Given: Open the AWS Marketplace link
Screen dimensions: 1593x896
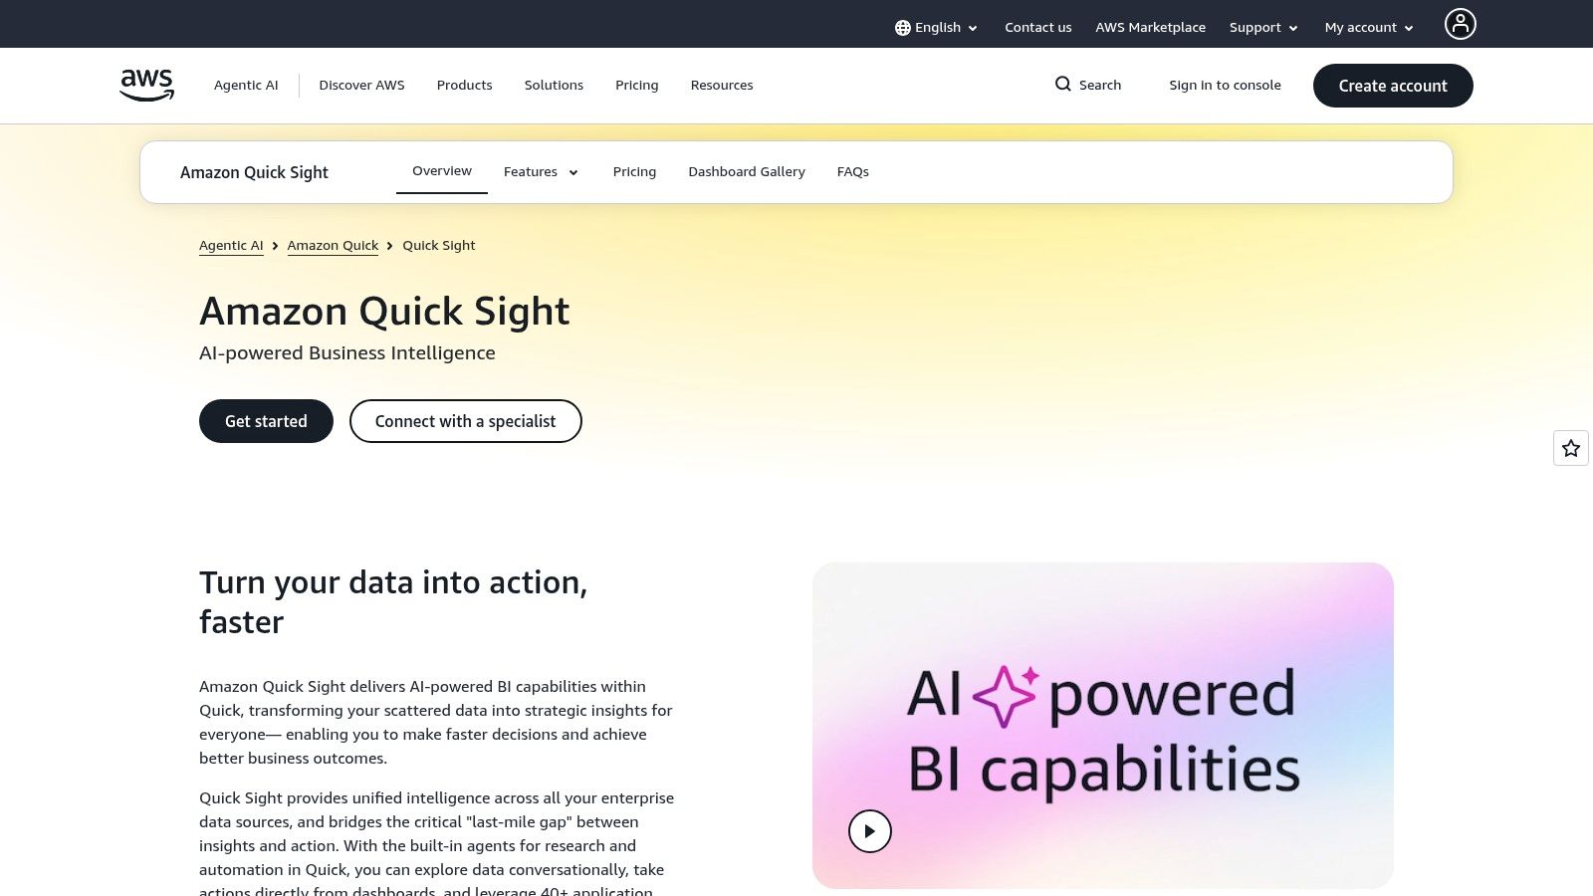Looking at the screenshot, I should [1150, 28].
